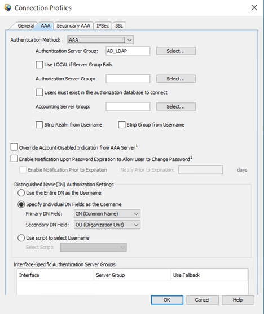This screenshot has width=264, height=314.
Task: Click the Accounting Server Group field
Action: click(127, 106)
